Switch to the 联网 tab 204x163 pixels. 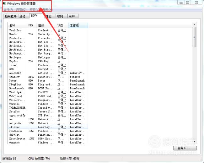62,16
